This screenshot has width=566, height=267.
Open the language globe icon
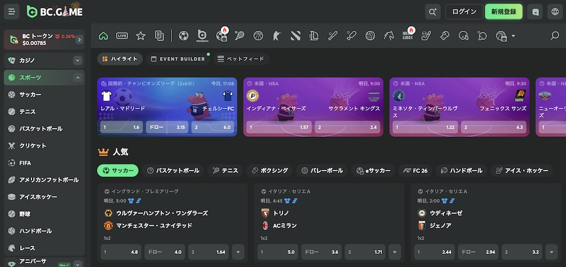click(x=555, y=11)
